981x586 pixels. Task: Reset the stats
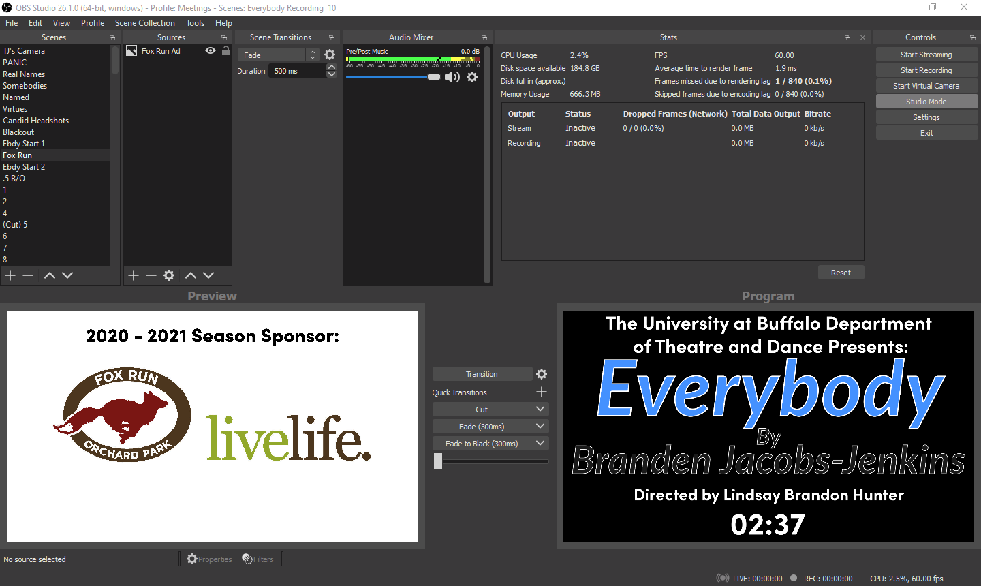(x=841, y=273)
